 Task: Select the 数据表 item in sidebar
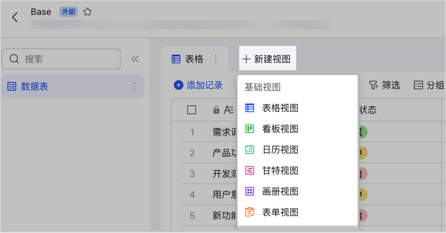tap(34, 86)
